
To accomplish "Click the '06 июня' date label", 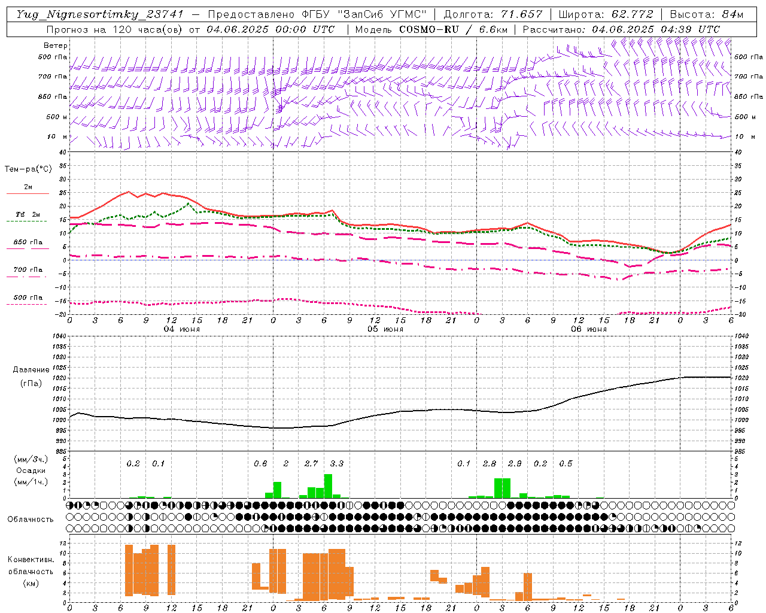I will 589,329.
